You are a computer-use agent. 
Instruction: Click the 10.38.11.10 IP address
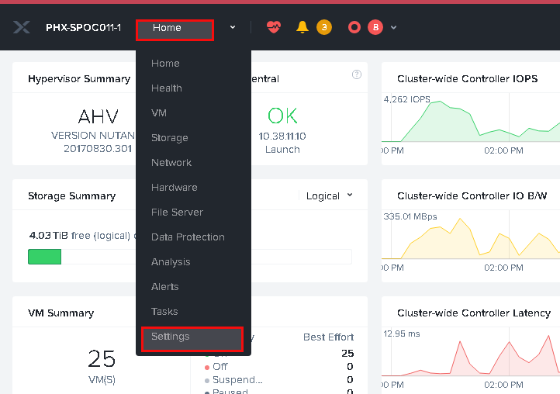click(x=282, y=136)
